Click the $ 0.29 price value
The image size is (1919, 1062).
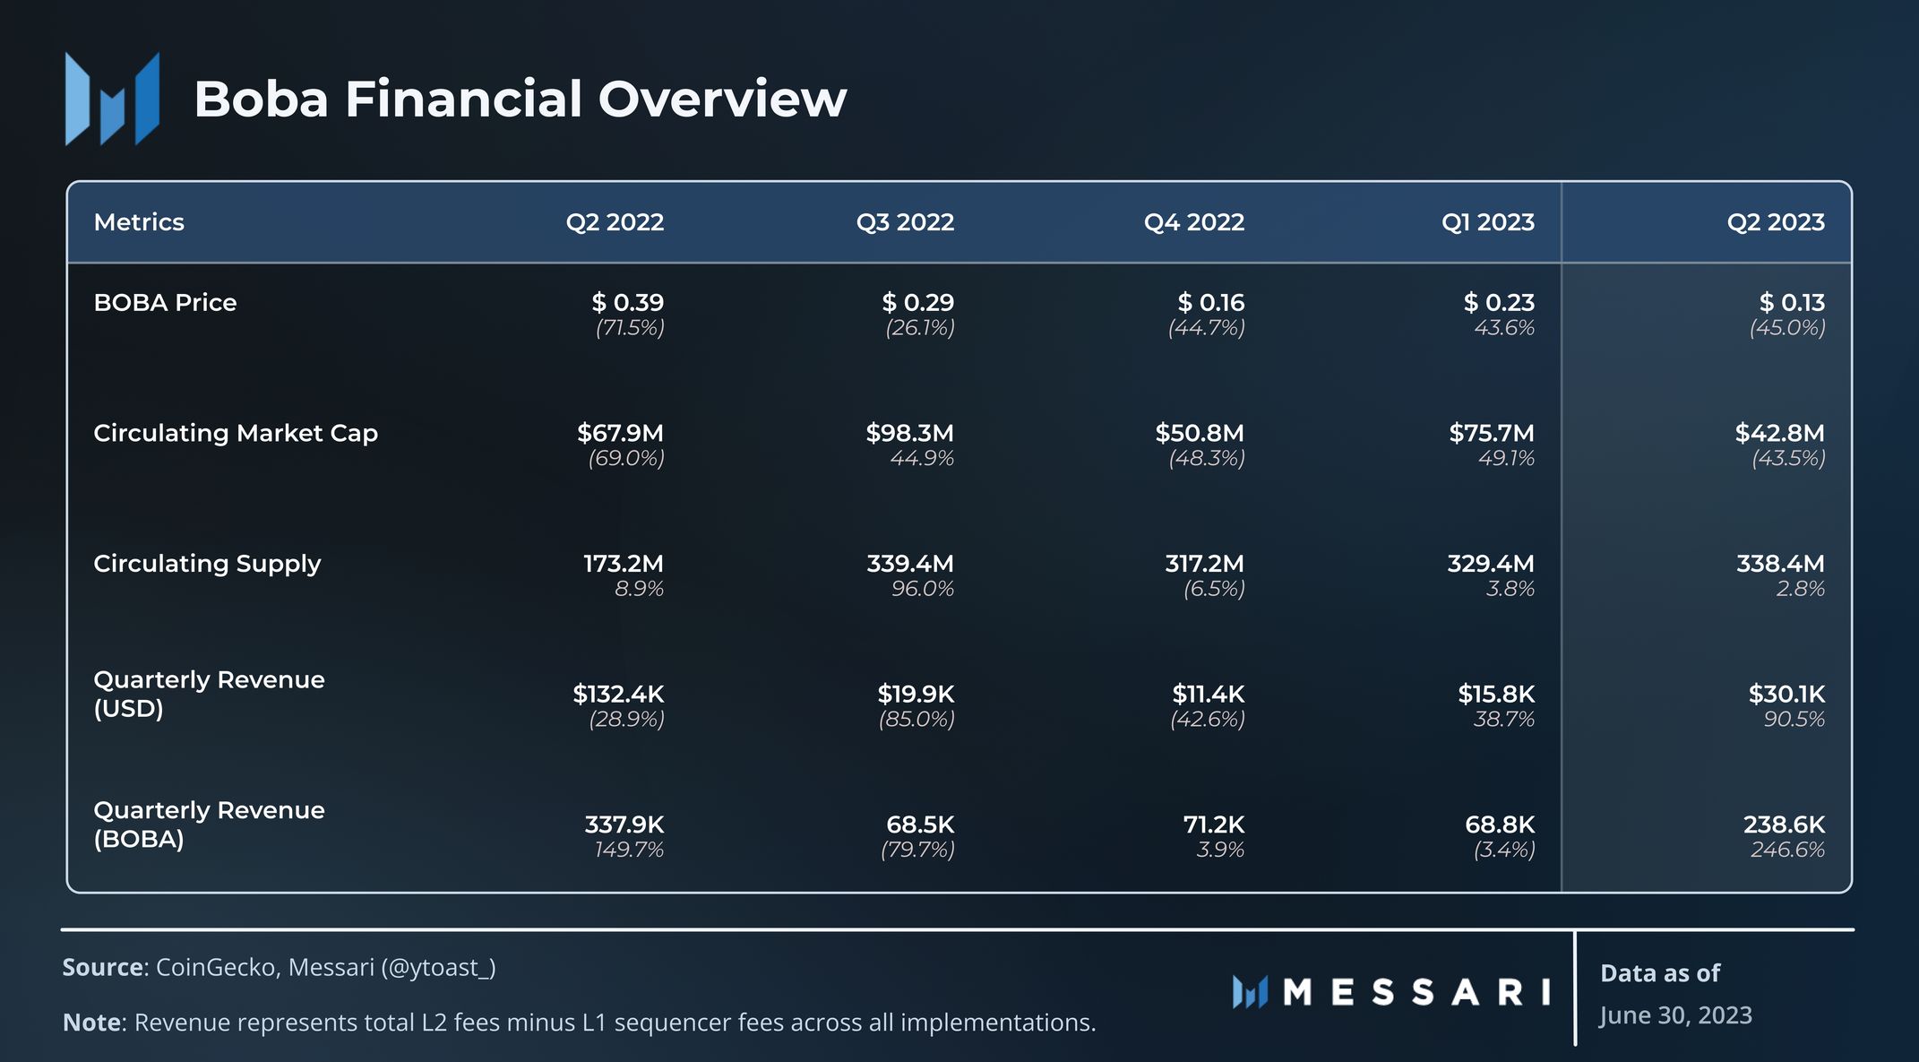918,303
